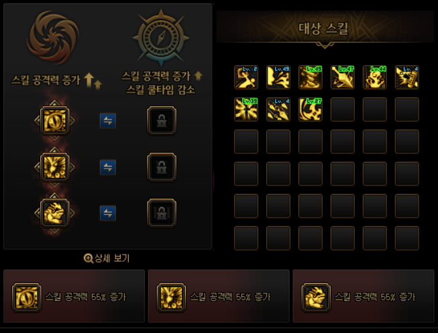Click the compass emblem for 스킬 쿨타임 감소
Viewport: 438px width, 333px height.
[x=161, y=37]
